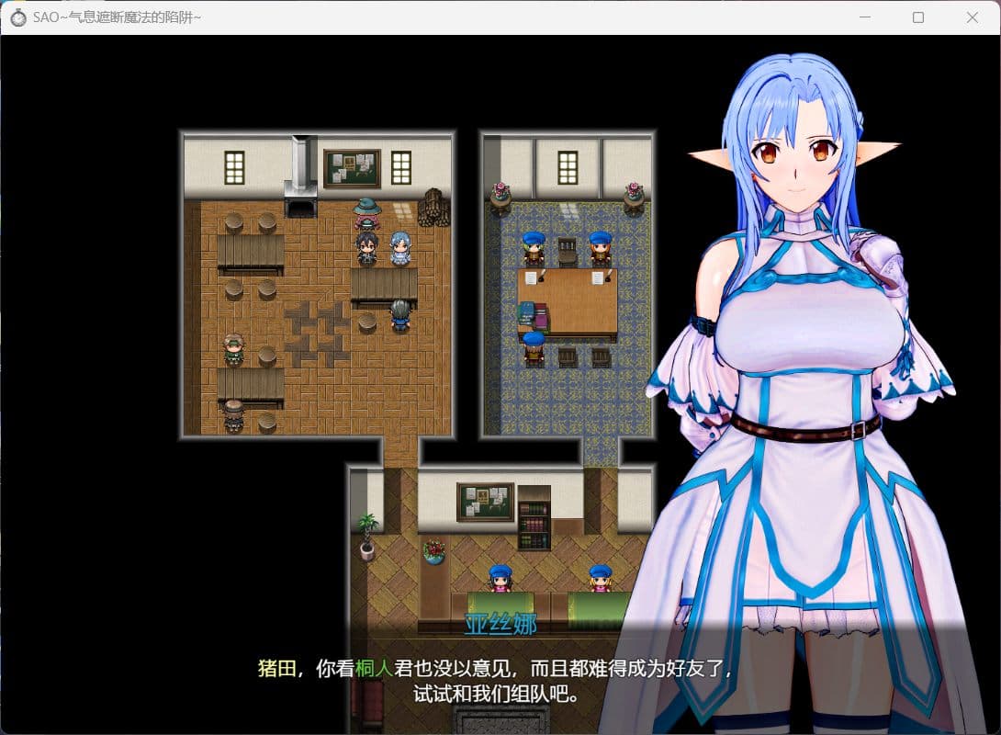Click the stack of books on office desk
This screenshot has width=1001, height=735.
(x=534, y=315)
